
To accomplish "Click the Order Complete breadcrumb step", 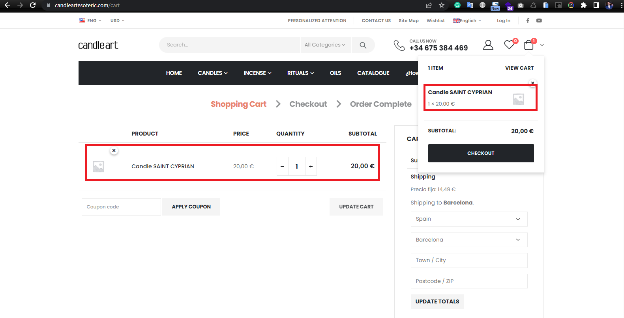I will click(x=381, y=104).
